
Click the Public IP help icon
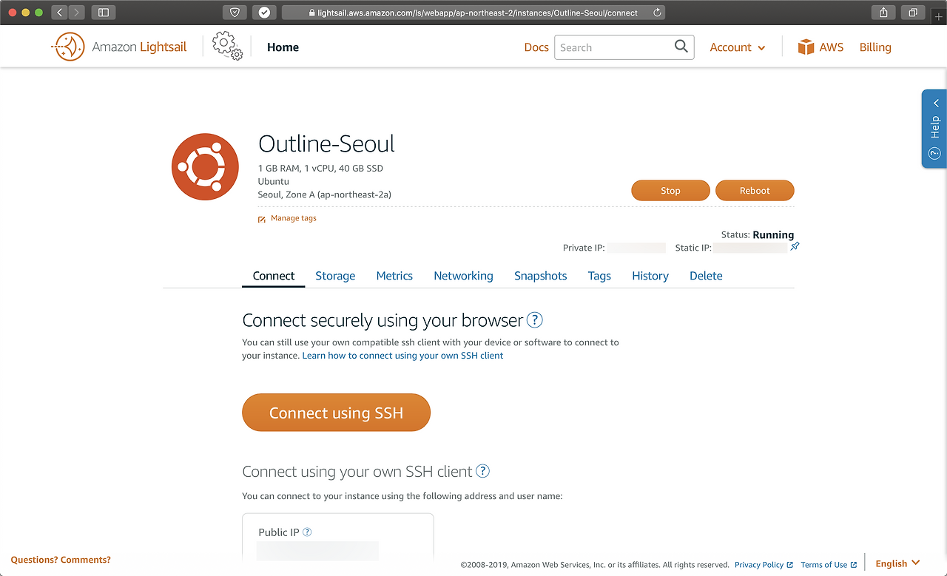pos(307,532)
